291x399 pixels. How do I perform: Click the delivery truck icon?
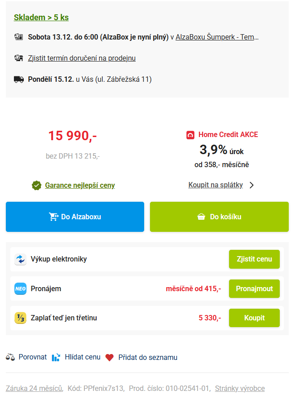click(19, 80)
